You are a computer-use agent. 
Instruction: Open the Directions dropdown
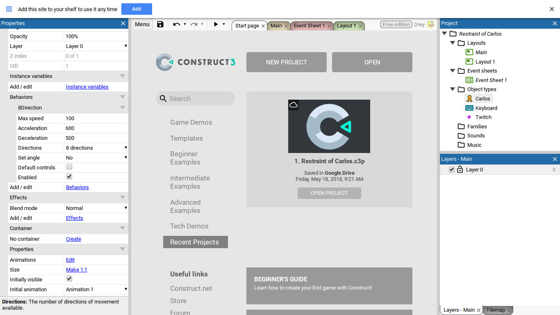[x=96, y=148]
